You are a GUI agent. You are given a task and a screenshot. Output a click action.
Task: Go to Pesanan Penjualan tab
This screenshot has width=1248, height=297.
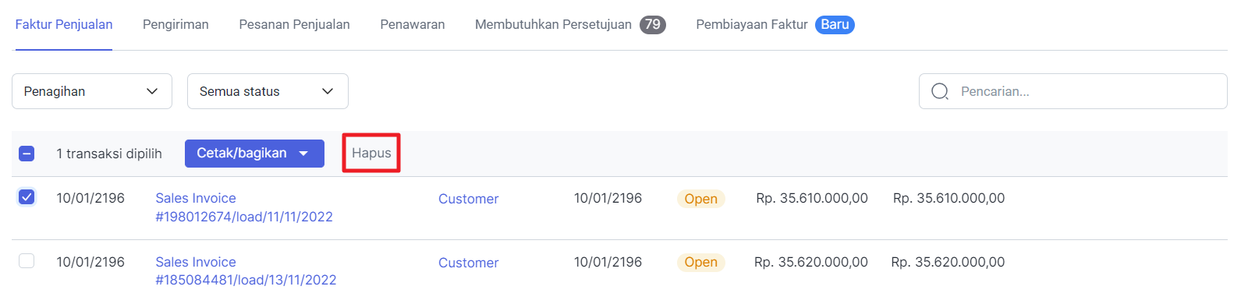(x=294, y=24)
